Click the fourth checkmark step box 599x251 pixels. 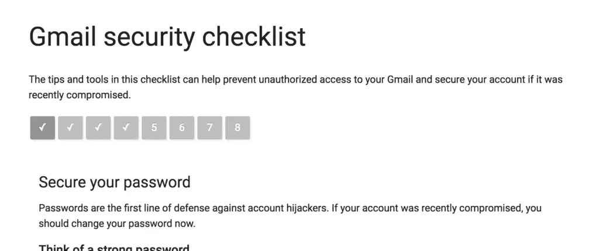pyautogui.click(x=126, y=128)
